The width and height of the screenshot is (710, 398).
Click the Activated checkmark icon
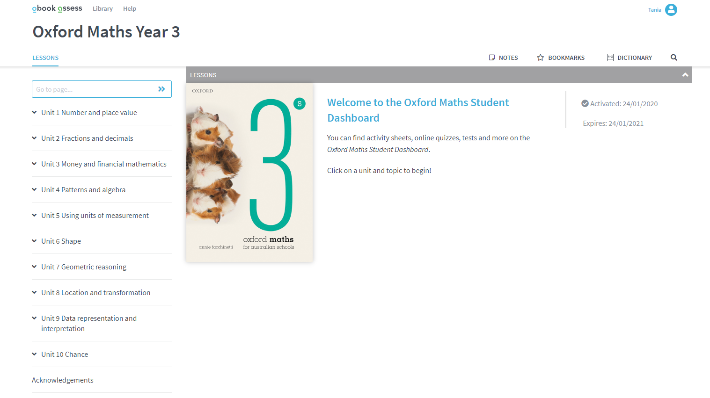pyautogui.click(x=586, y=103)
